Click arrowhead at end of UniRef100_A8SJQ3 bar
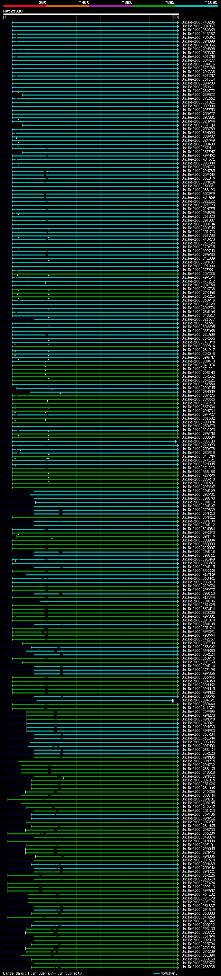This screenshot has width=221, height=976. coord(176,441)
